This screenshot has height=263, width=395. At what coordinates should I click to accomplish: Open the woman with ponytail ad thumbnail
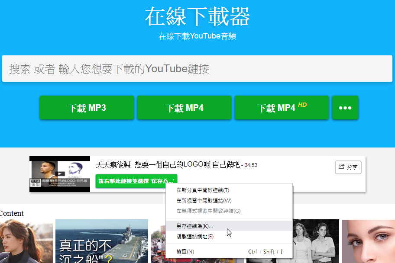pyautogui.click(x=26, y=241)
